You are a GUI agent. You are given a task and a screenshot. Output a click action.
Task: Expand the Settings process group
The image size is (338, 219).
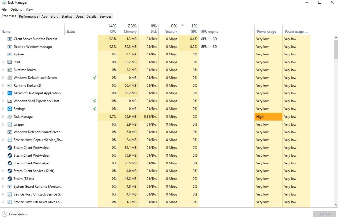[3, 109]
